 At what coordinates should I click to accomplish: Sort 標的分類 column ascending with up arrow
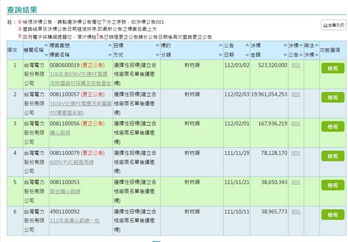click(x=221, y=46)
